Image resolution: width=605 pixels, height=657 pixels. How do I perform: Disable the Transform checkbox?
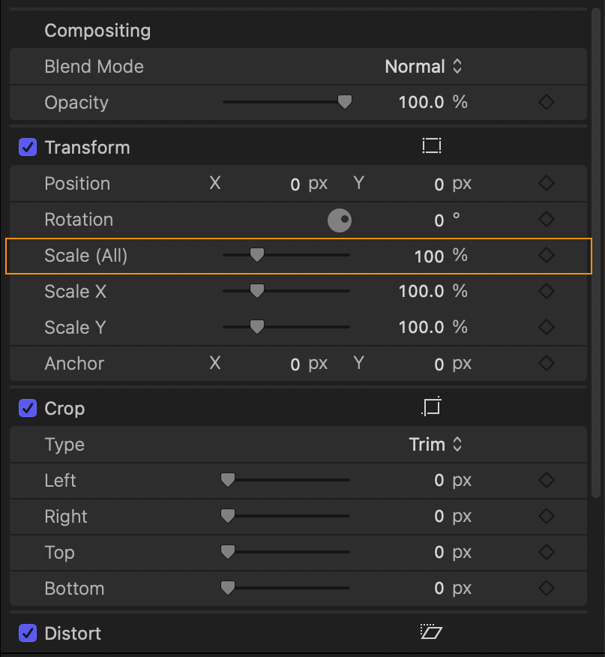(x=28, y=148)
